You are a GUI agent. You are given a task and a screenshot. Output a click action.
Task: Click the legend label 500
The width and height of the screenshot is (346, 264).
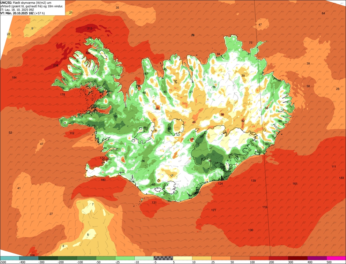tap(329, 262)
